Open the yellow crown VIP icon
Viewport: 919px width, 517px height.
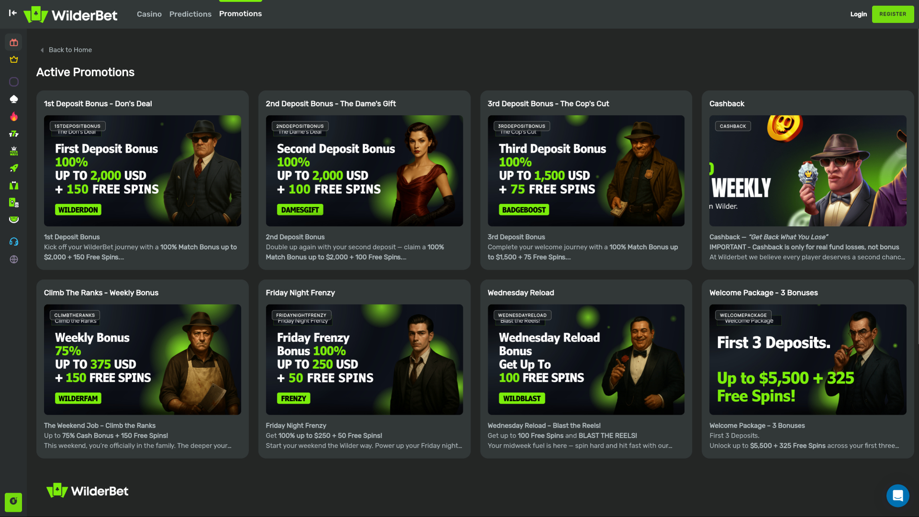click(x=14, y=60)
